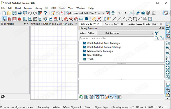Toggle the library show-objects cup button
Viewport: 171px width, 109px height.
[112, 97]
